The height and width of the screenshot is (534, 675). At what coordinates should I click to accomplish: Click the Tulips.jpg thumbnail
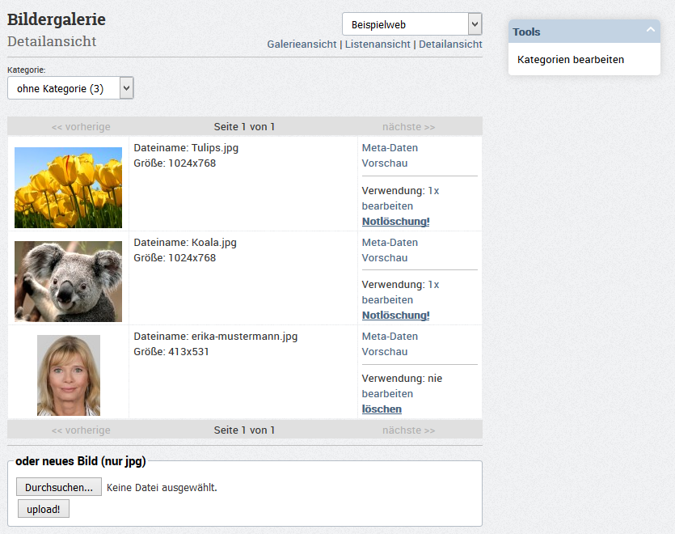tap(69, 188)
